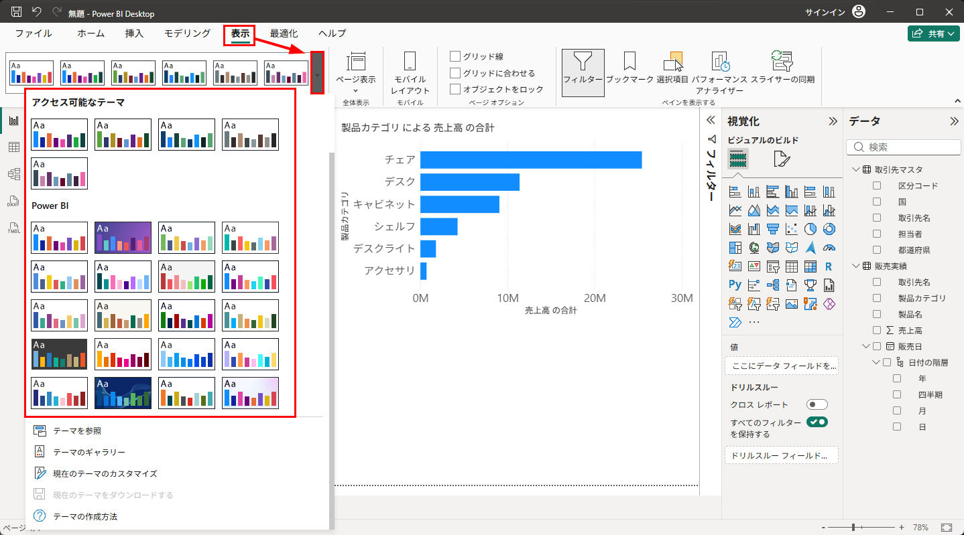Check the オブジェクトをロック option

click(455, 89)
